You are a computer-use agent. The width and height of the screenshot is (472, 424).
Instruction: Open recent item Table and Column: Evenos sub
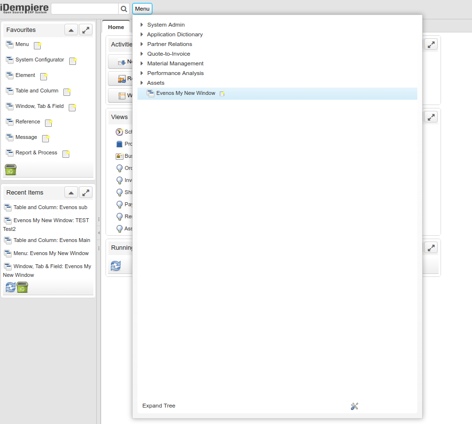coord(50,207)
